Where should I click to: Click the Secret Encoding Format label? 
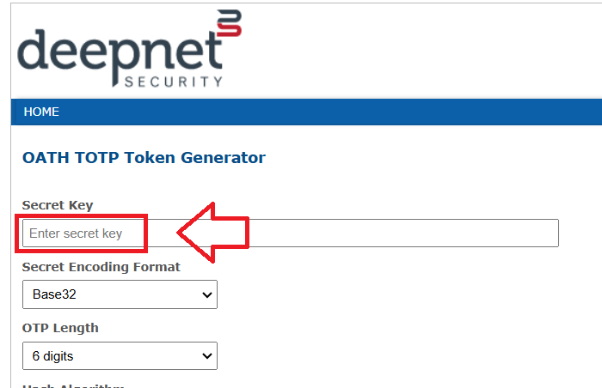coord(101,266)
